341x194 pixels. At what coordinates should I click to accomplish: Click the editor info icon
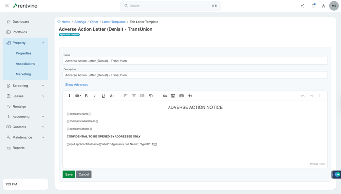(69, 96)
